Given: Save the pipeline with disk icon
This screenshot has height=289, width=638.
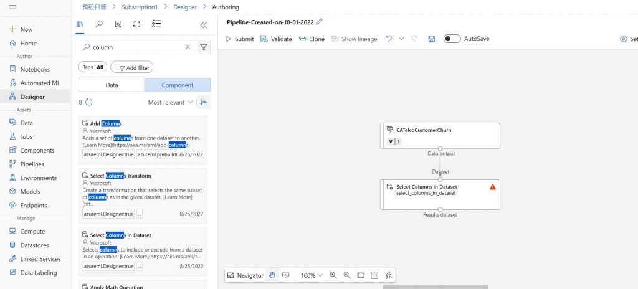Looking at the screenshot, I should pyautogui.click(x=432, y=39).
